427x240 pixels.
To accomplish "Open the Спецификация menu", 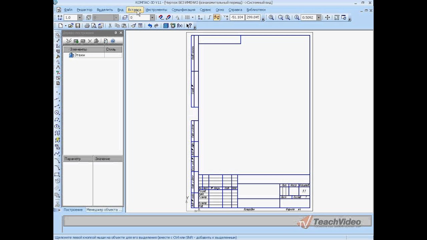I will click(183, 10).
